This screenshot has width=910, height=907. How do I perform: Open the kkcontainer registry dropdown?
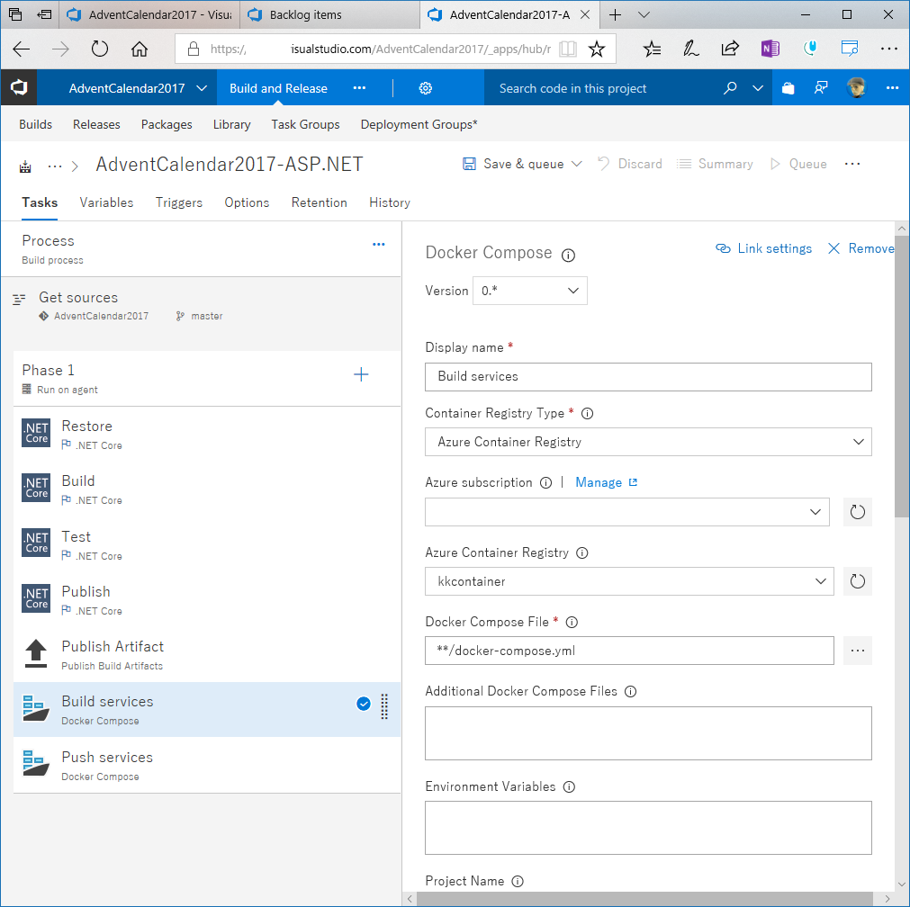[x=629, y=581]
